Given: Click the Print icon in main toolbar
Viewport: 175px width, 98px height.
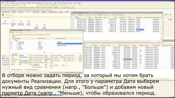Looking at the screenshot, I should (x=15, y=5).
